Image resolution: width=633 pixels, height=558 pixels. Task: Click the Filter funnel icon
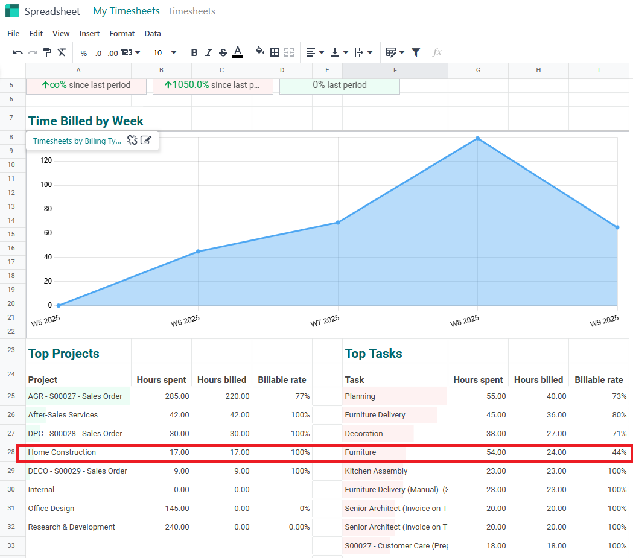point(416,52)
